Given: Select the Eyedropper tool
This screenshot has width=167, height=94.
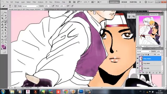Looking at the screenshot, I should [5, 19].
